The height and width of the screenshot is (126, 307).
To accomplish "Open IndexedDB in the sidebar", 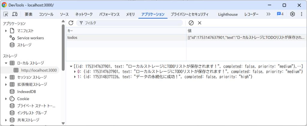I will [26, 91].
